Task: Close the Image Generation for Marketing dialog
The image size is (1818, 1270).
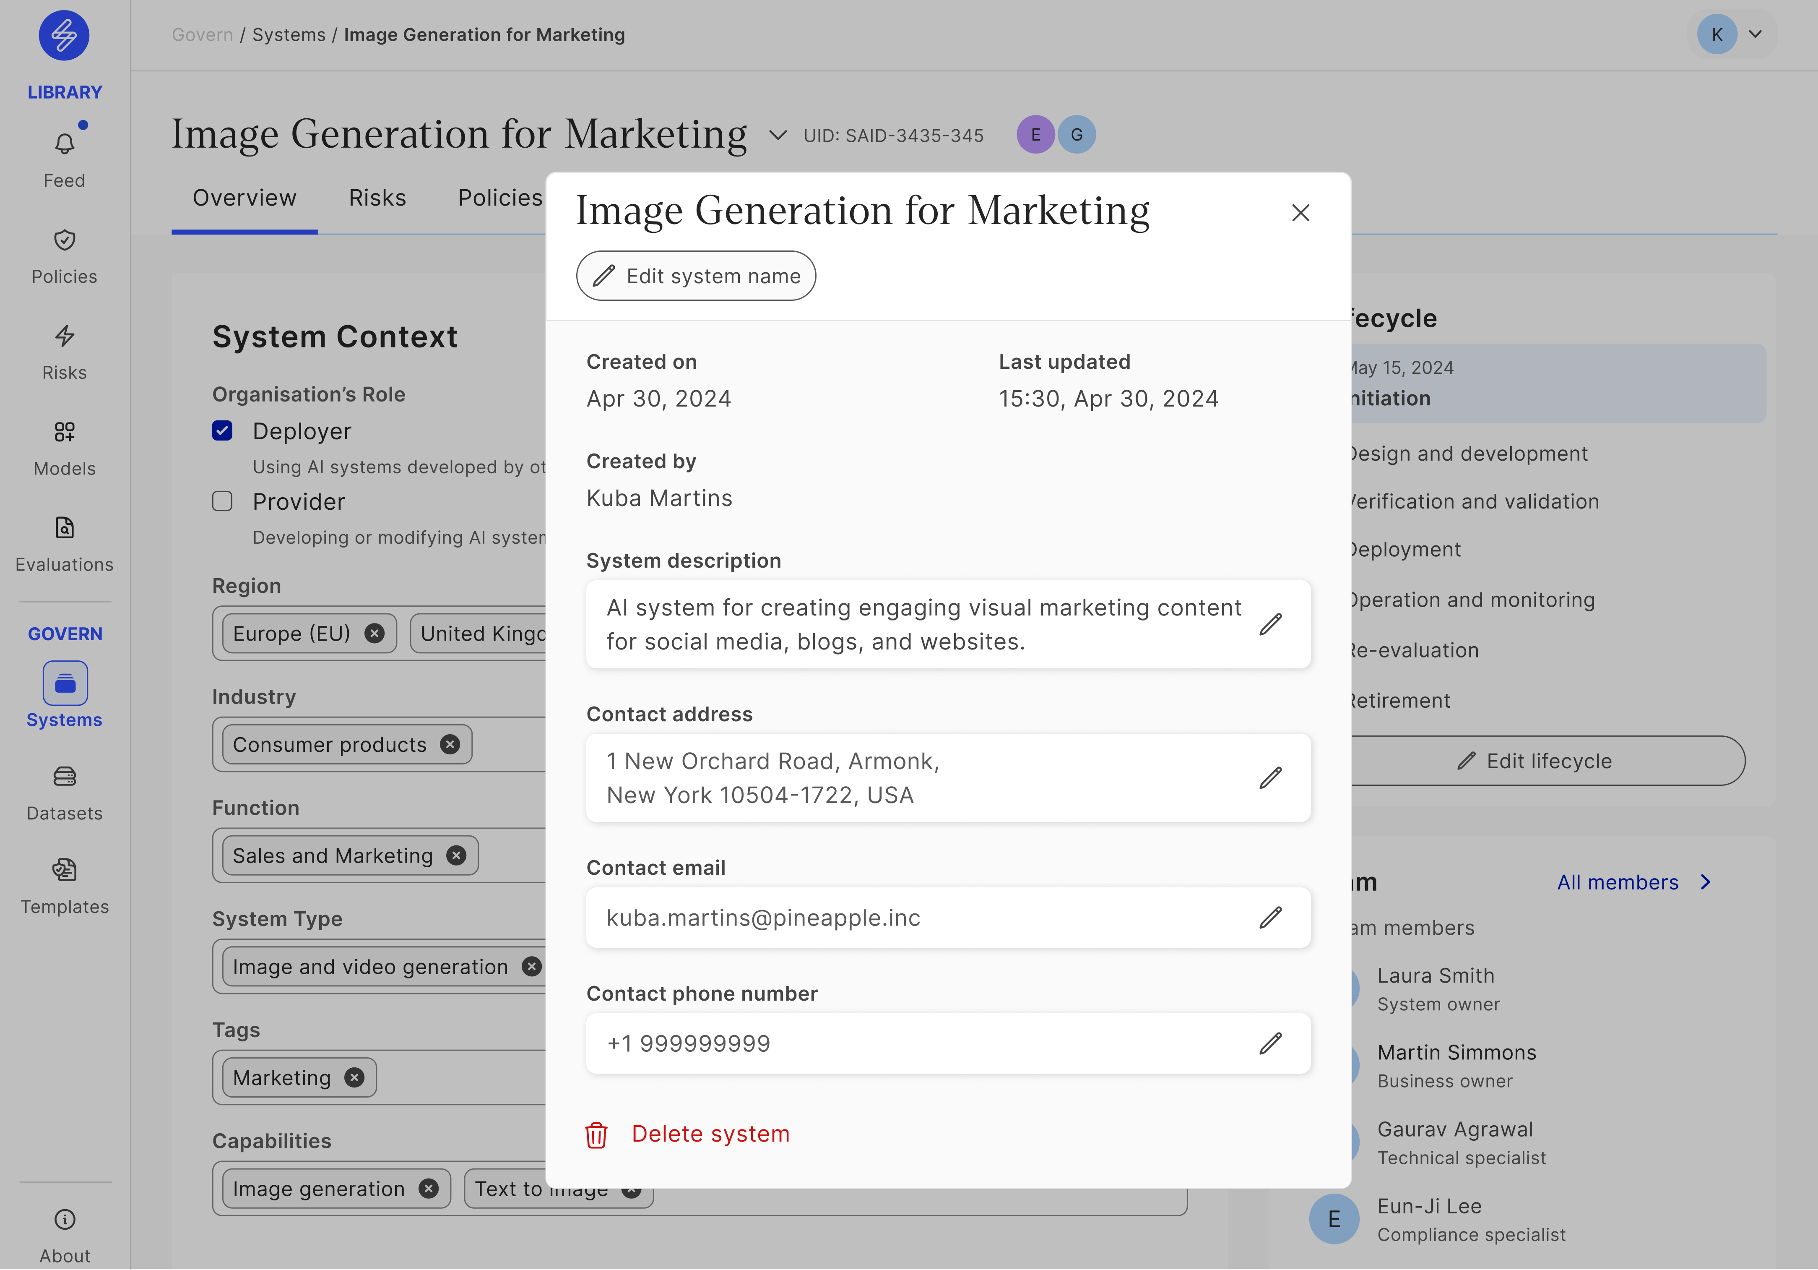Action: pos(1301,212)
